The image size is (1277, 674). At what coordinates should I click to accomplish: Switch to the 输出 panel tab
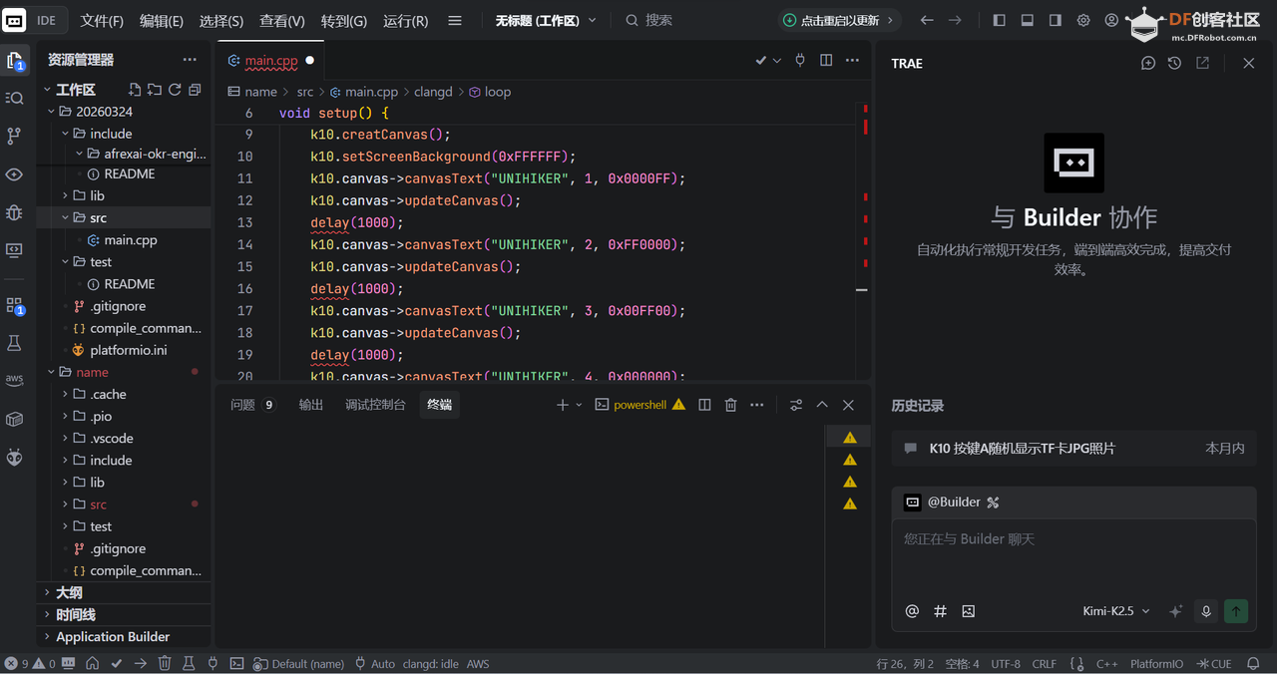(x=310, y=405)
